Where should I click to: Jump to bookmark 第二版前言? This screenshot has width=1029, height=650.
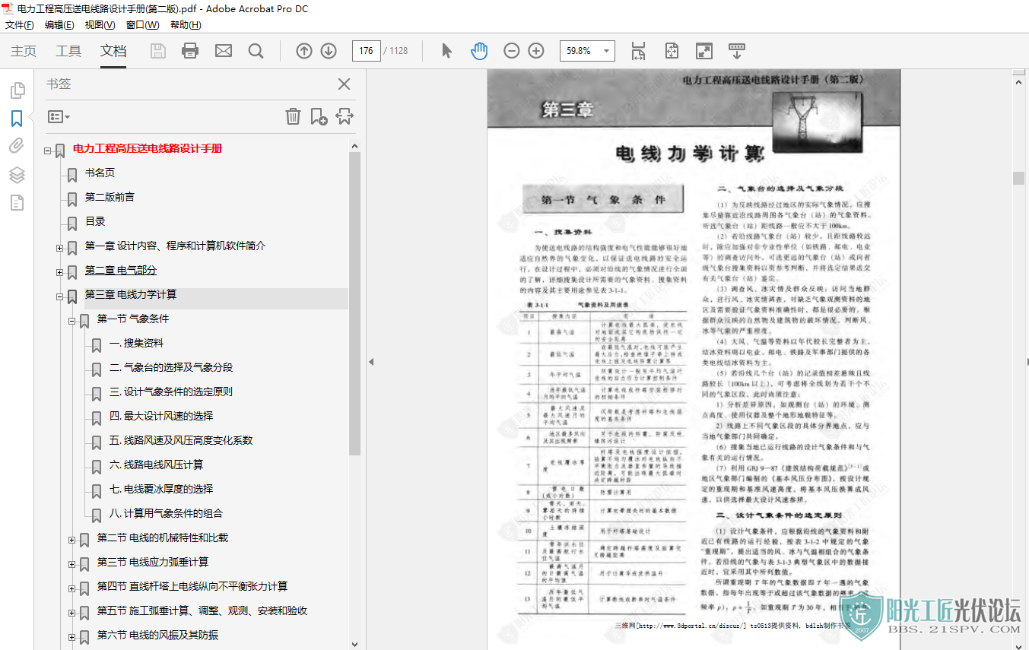tap(110, 197)
